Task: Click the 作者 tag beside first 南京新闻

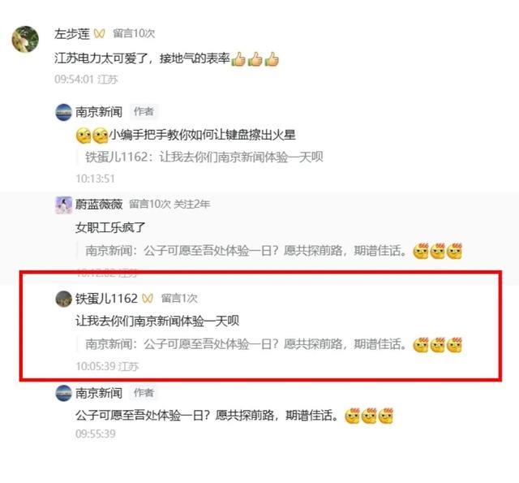Action: (144, 111)
